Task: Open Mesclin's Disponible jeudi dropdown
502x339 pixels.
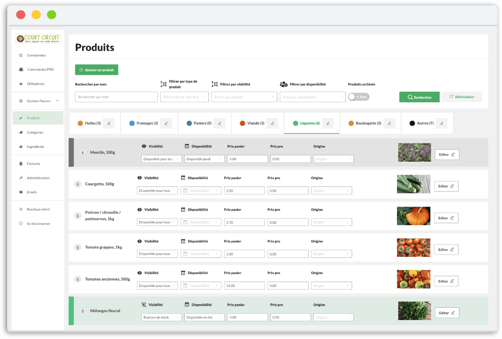Action: 204,159
